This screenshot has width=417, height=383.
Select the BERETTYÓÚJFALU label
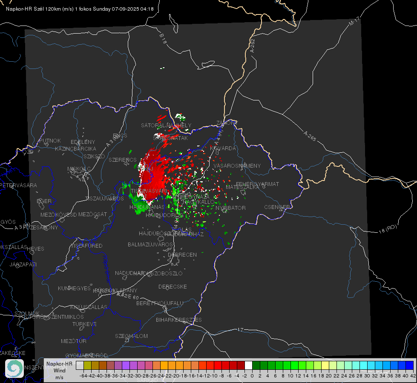click(x=160, y=303)
